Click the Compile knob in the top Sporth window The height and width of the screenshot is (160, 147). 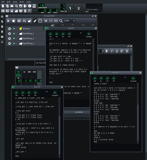tap(89, 34)
